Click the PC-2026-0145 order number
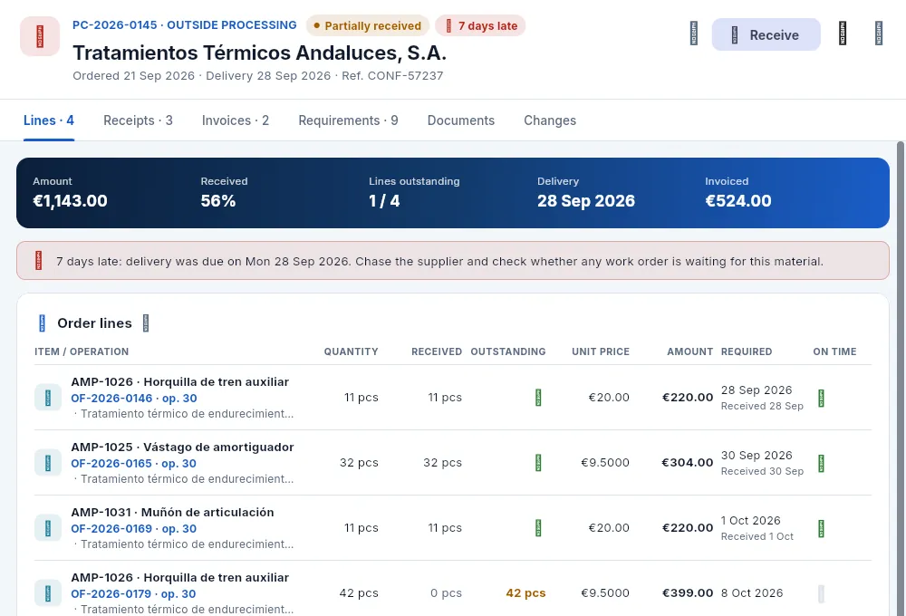 (114, 25)
